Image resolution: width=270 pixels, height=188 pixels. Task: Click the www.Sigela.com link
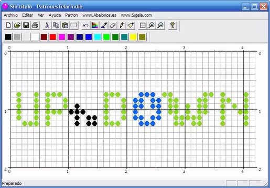(x=136, y=15)
